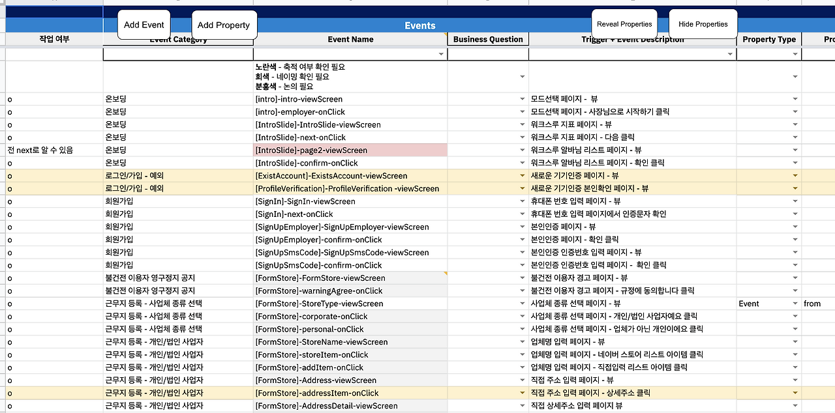Select '불건전 이용자 경고 페이지 - 규정에 동의합니다 클릭' cell
835x413 pixels.
pos(633,291)
